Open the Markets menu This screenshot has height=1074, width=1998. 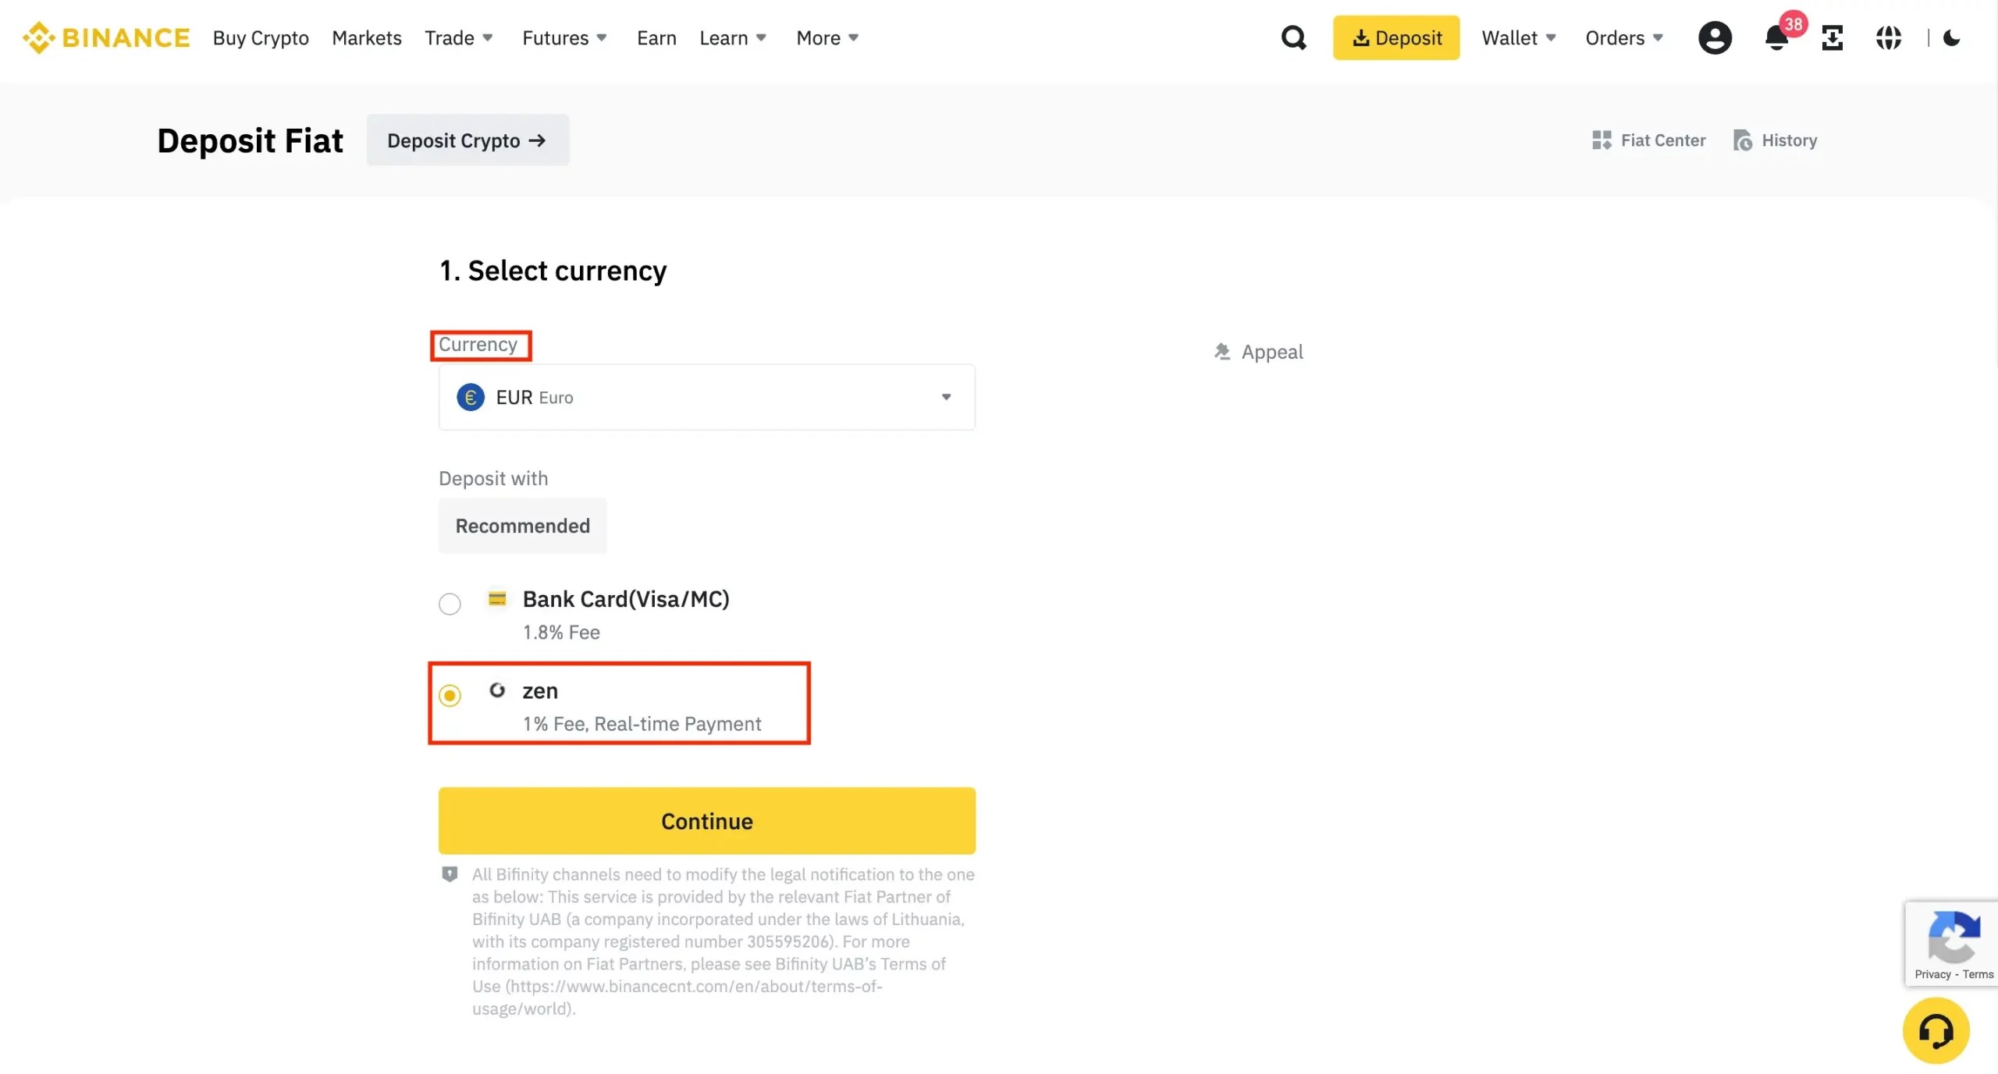(x=366, y=37)
